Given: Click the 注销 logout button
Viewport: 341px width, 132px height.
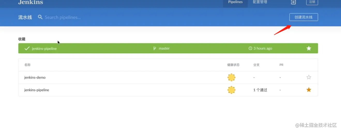Looking at the screenshot, I should tap(312, 2).
